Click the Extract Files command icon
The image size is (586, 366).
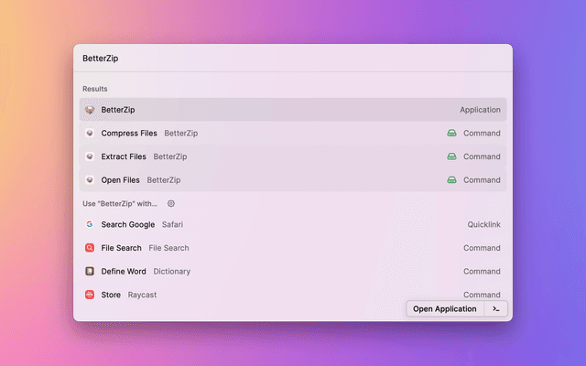pos(90,156)
